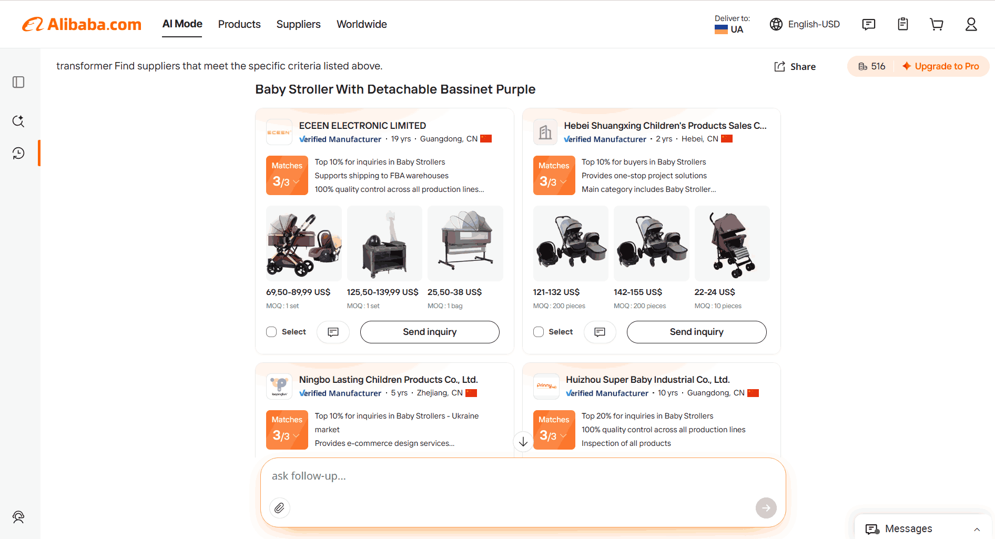Click 'Inspection of all products' text

point(626,443)
